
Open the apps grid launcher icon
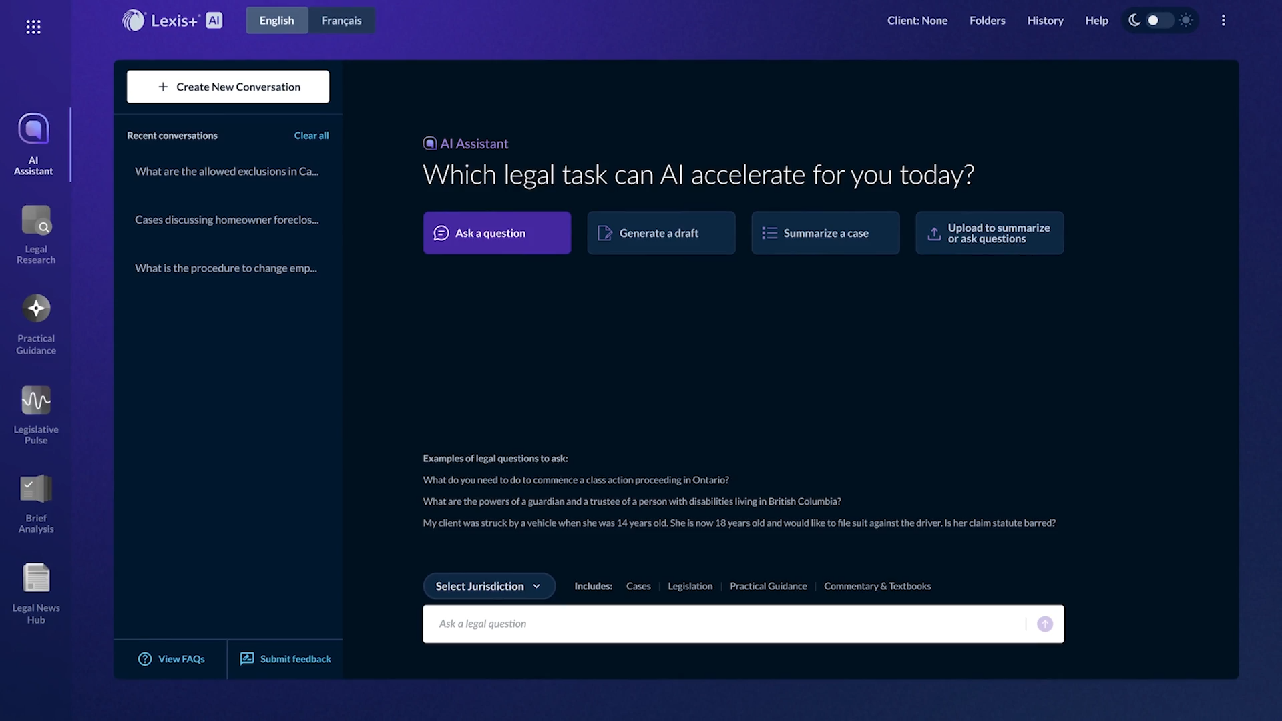(x=33, y=27)
